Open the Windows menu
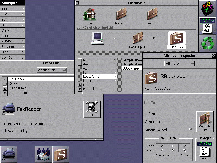Screen dimensions: 217x163 [12, 41]
